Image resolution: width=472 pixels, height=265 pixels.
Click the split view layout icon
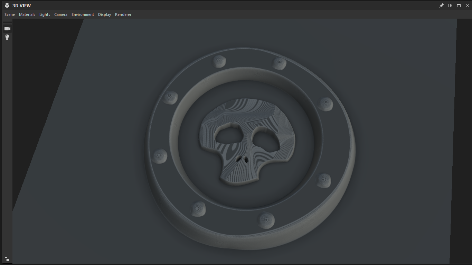tap(450, 6)
